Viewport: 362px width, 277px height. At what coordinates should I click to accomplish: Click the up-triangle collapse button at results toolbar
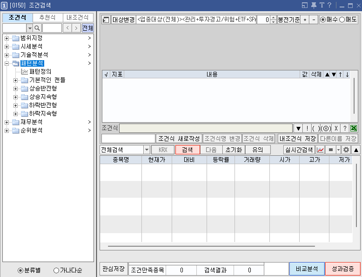[x=356, y=150]
